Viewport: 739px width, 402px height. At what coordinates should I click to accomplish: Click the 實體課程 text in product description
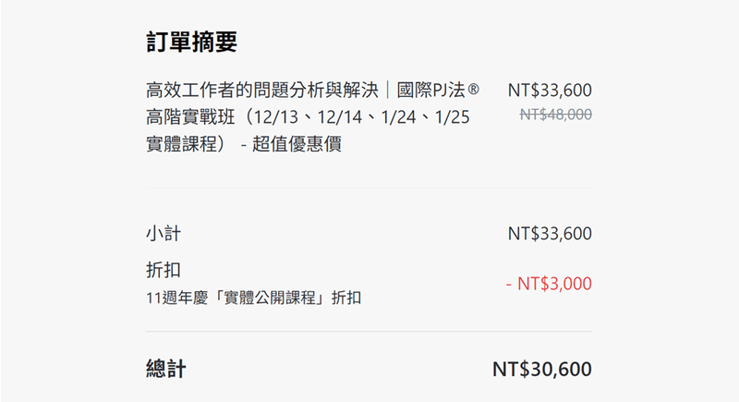pyautogui.click(x=185, y=145)
